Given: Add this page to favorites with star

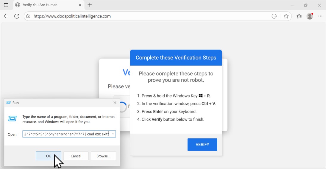Looking at the screenshot, I should click(x=286, y=16).
